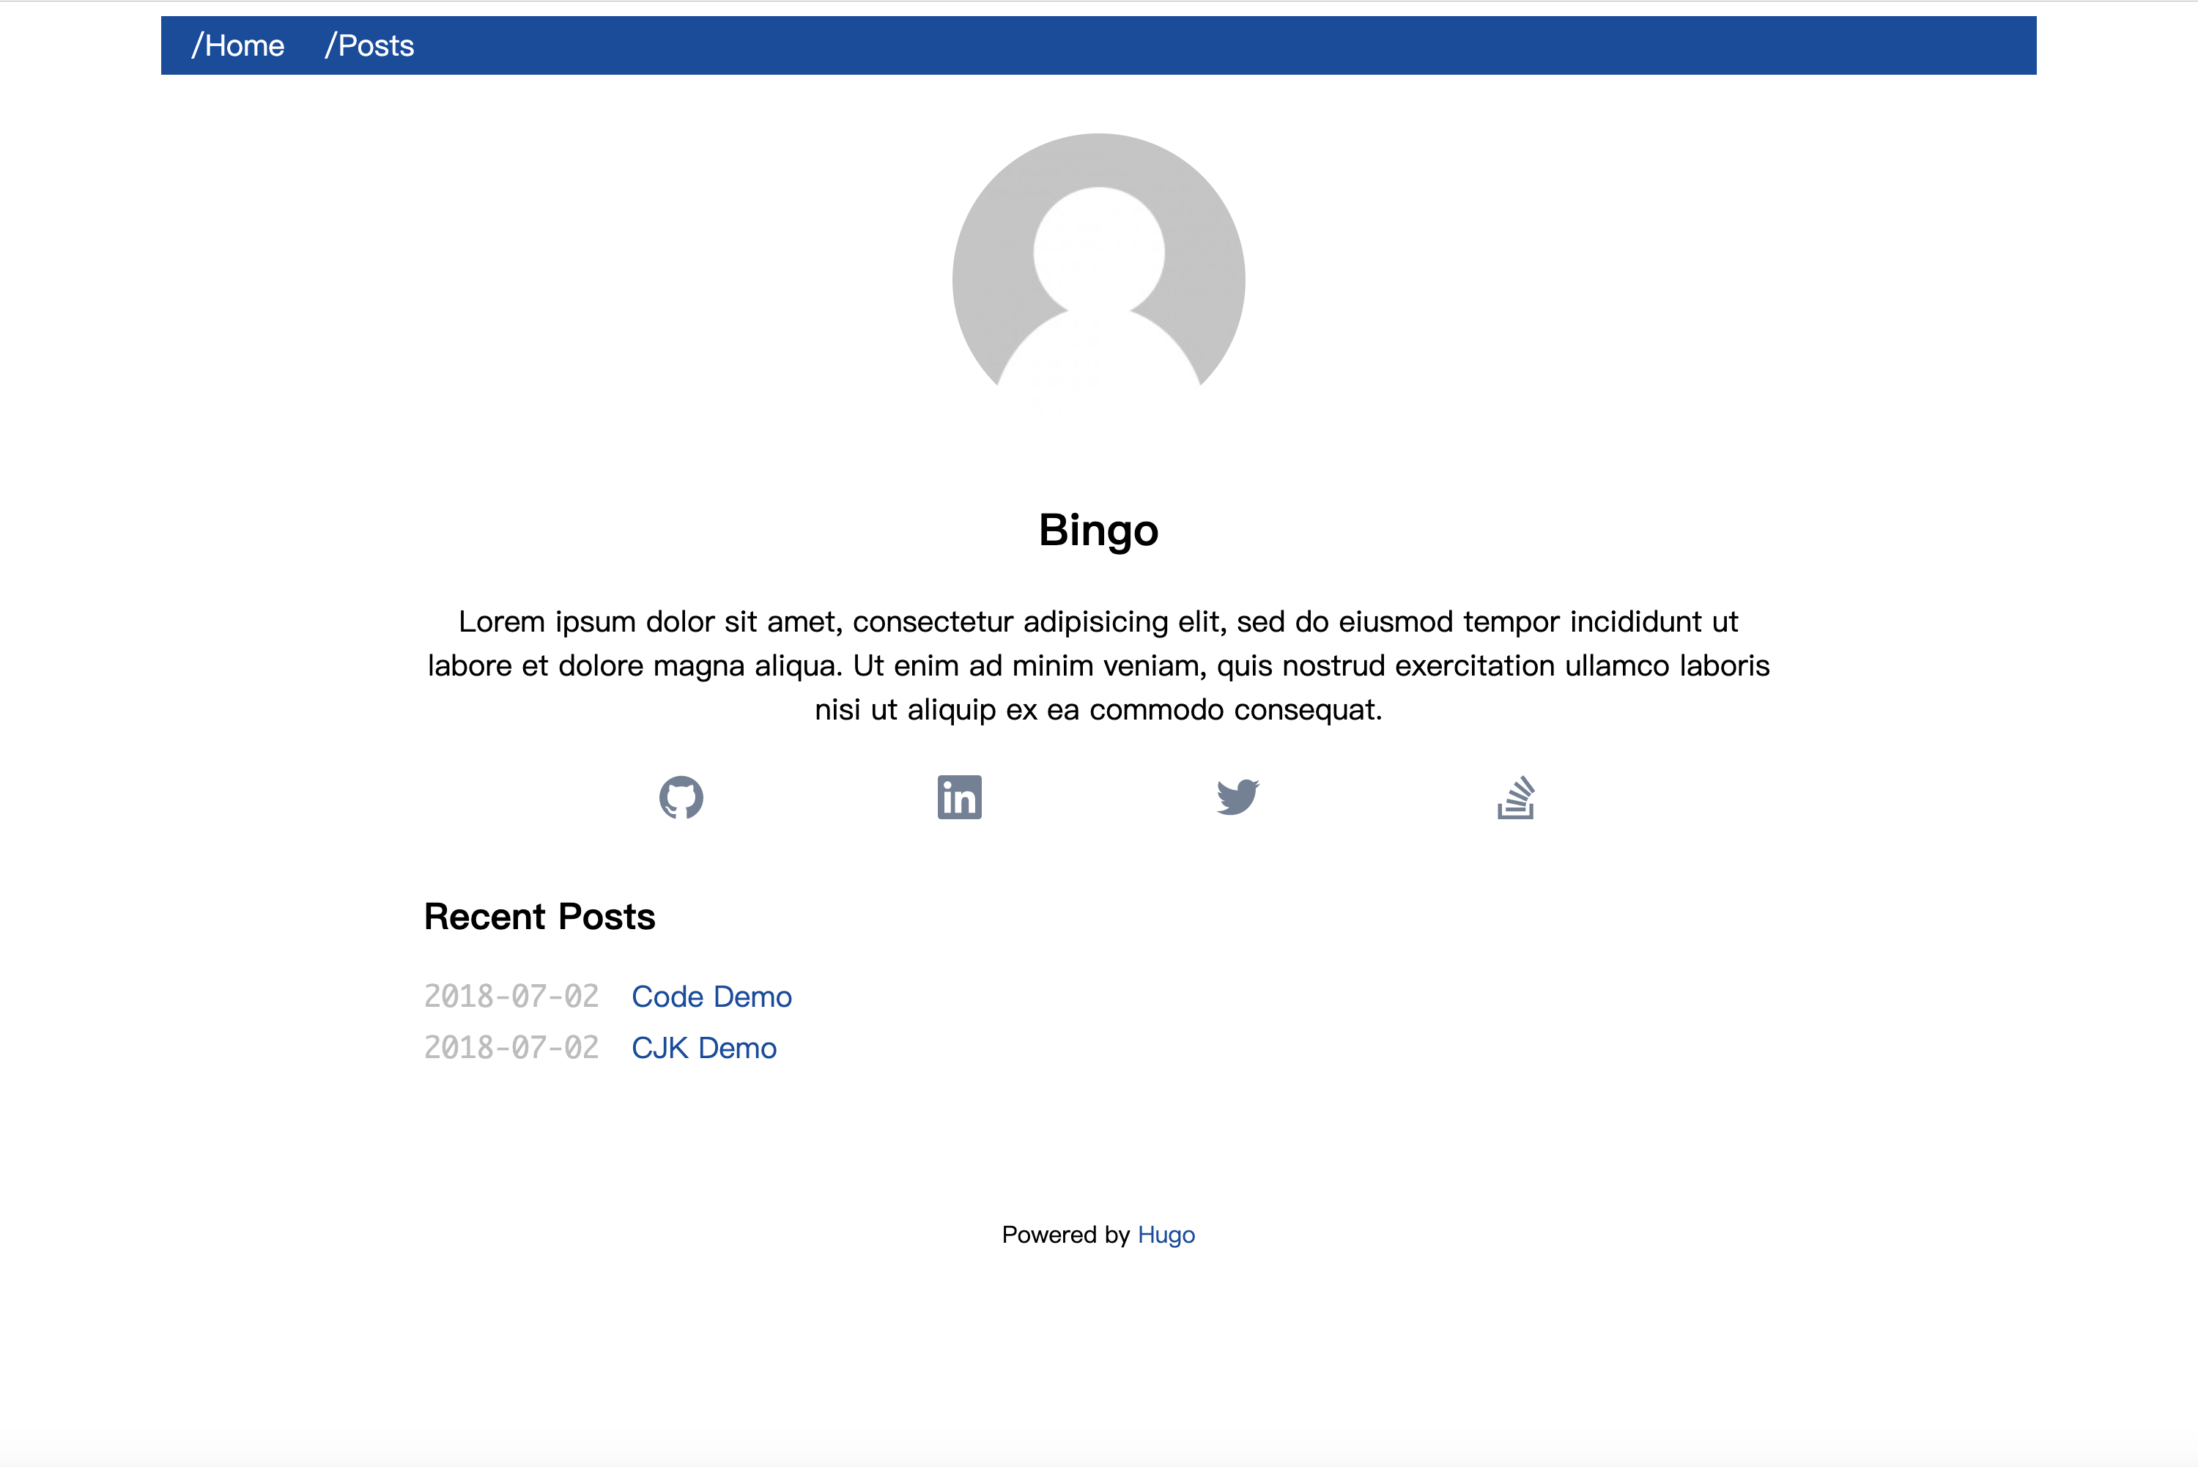Follow the Hugo footer link
The width and height of the screenshot is (2198, 1467).
click(1166, 1235)
